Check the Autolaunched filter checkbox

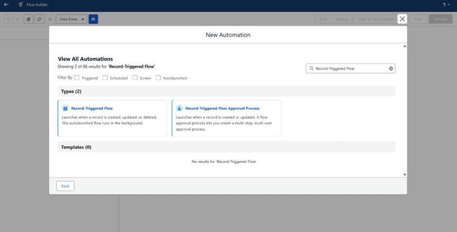pyautogui.click(x=158, y=78)
